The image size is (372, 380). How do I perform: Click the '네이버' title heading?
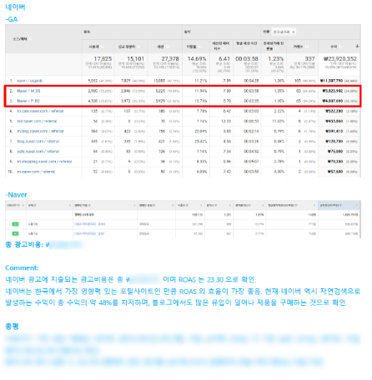(x=15, y=7)
